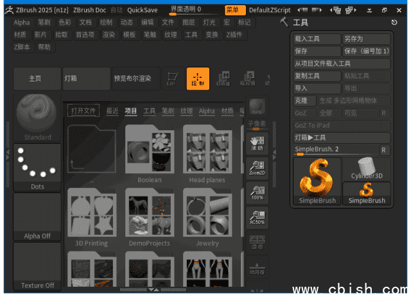Screen dimensions: 411x297
Task: Toggle the 菜单 menus button
Action: [235, 10]
